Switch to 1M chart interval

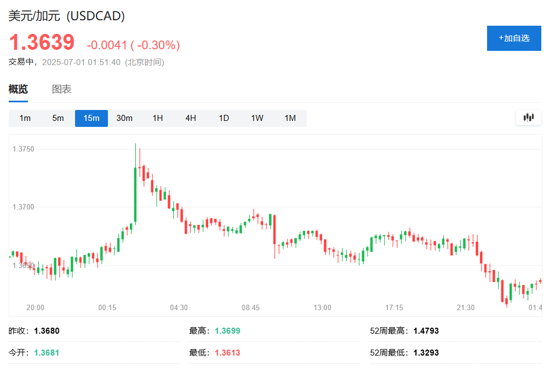(x=290, y=118)
